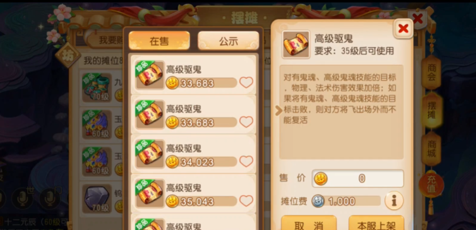Switch to the 公示 tab
The image size is (476, 230).
(x=228, y=41)
